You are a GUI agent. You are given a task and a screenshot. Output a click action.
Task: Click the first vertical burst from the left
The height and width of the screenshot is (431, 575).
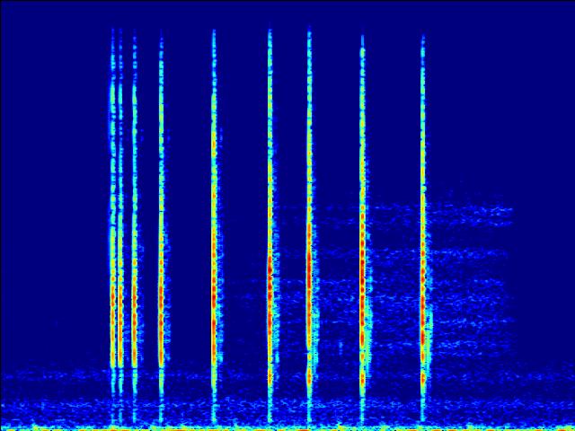113,224
